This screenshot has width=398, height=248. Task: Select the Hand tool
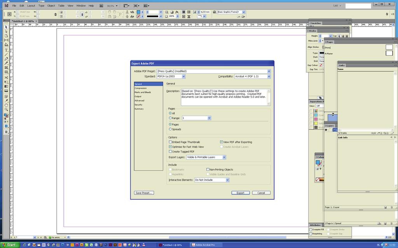[6, 105]
